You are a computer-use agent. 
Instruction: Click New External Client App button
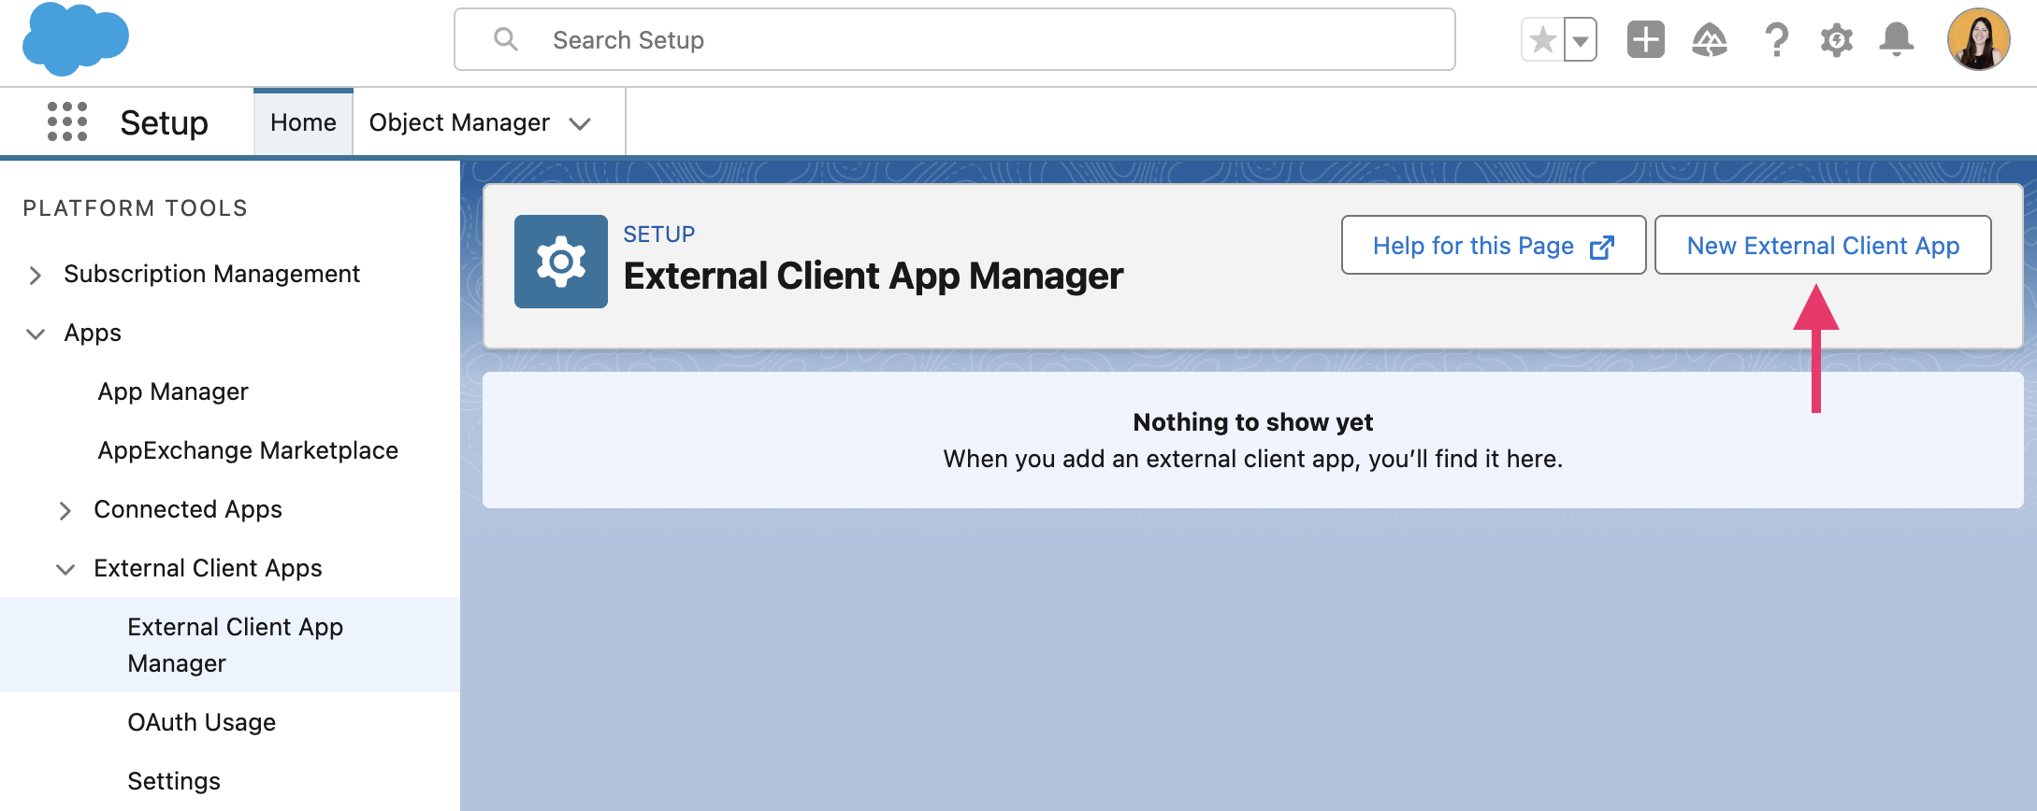click(x=1823, y=245)
